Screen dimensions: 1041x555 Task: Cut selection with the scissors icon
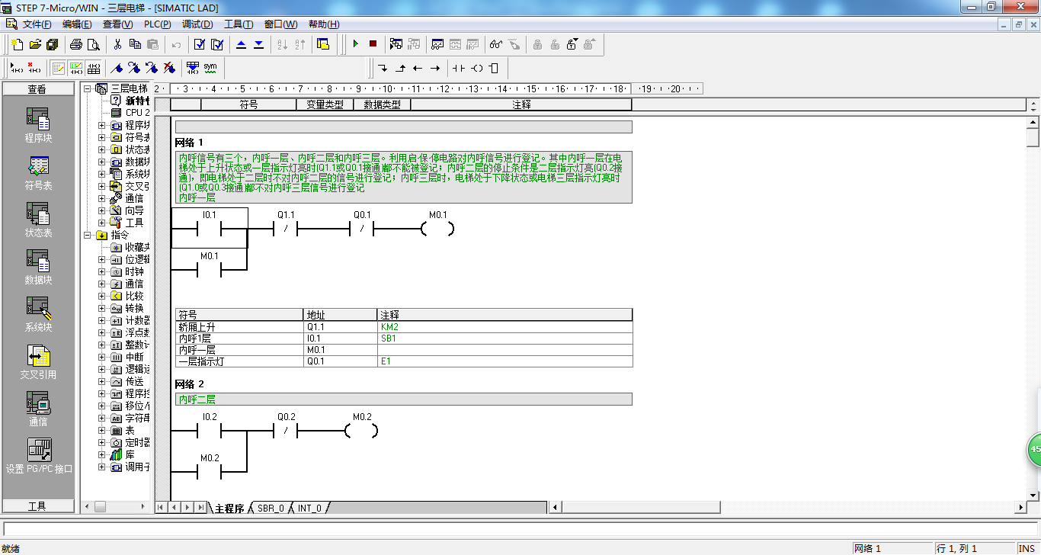coord(117,44)
